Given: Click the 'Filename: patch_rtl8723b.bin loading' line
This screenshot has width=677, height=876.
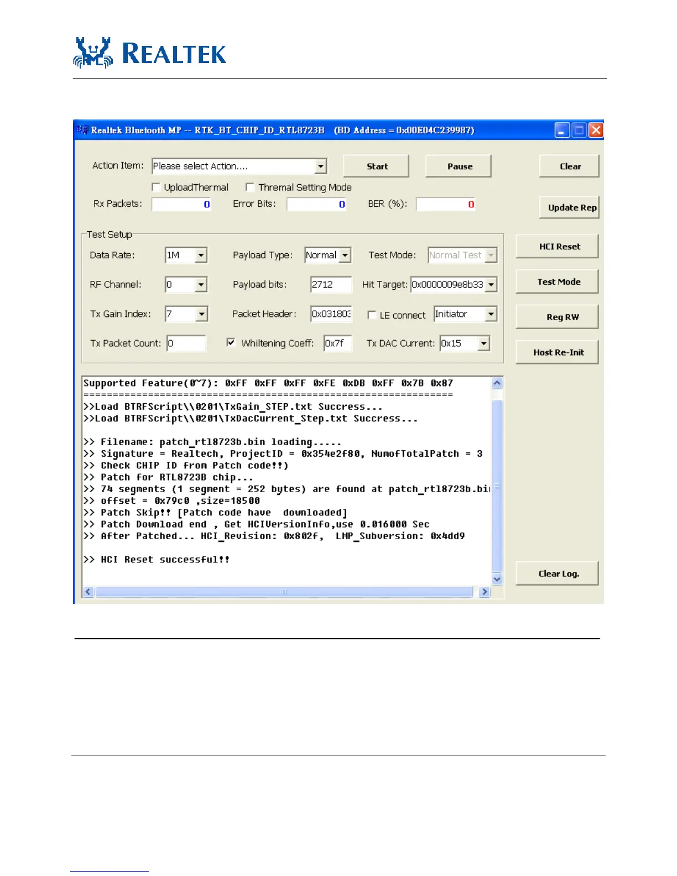Looking at the screenshot, I should (x=212, y=442).
